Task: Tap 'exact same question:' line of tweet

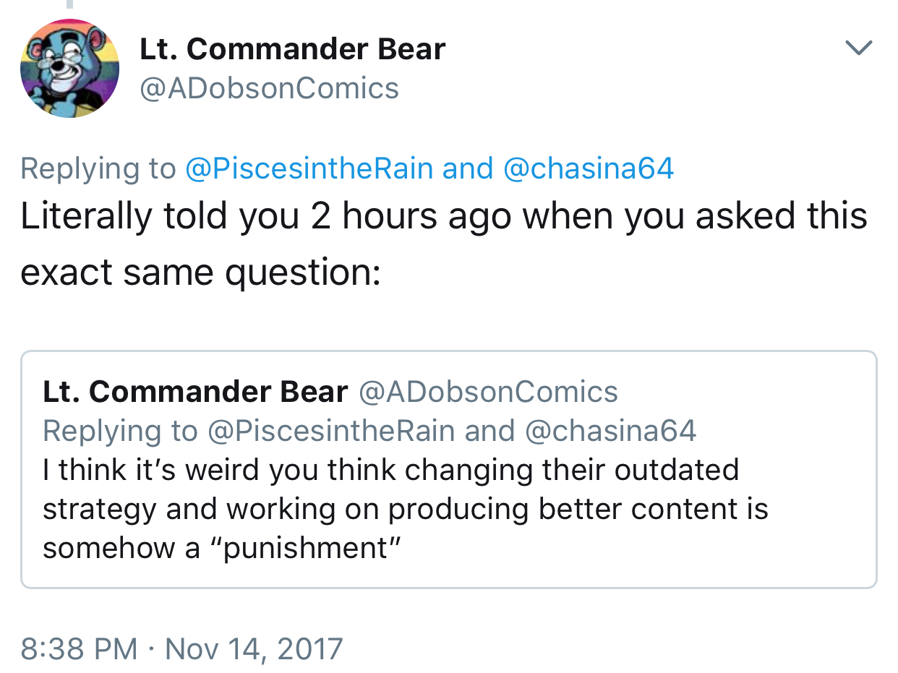Action: click(200, 273)
